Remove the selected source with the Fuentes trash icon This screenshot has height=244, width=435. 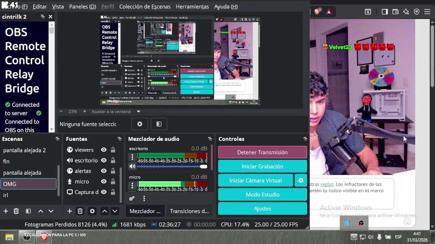80,211
